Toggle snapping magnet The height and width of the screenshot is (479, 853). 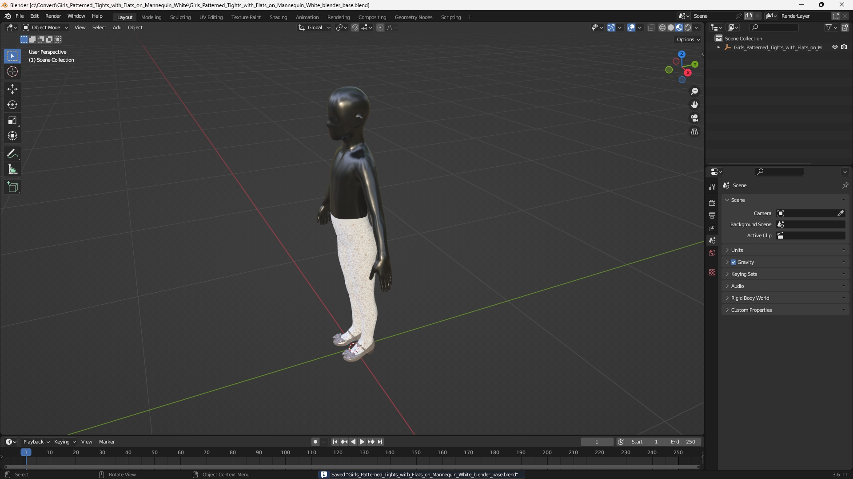click(355, 27)
